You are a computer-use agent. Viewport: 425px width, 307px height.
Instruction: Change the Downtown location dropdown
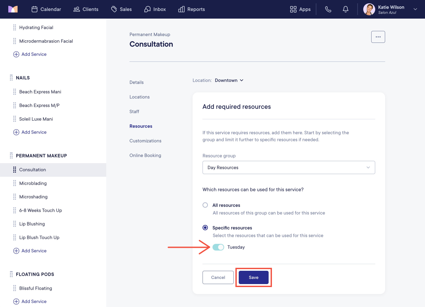tap(229, 80)
